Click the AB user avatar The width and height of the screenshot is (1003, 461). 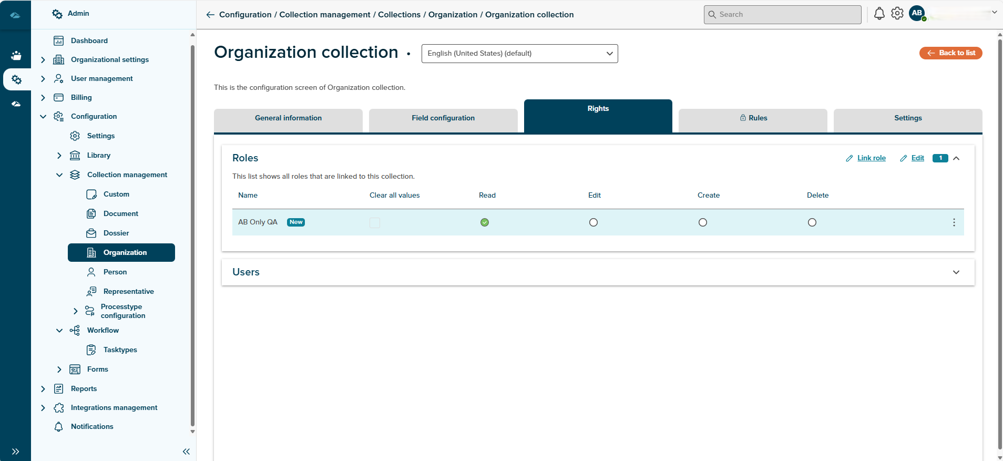click(x=917, y=14)
